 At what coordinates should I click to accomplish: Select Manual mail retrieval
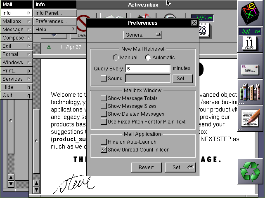[116, 58]
